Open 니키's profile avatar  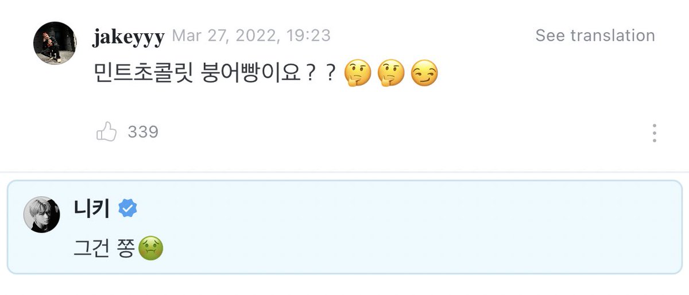tap(41, 214)
